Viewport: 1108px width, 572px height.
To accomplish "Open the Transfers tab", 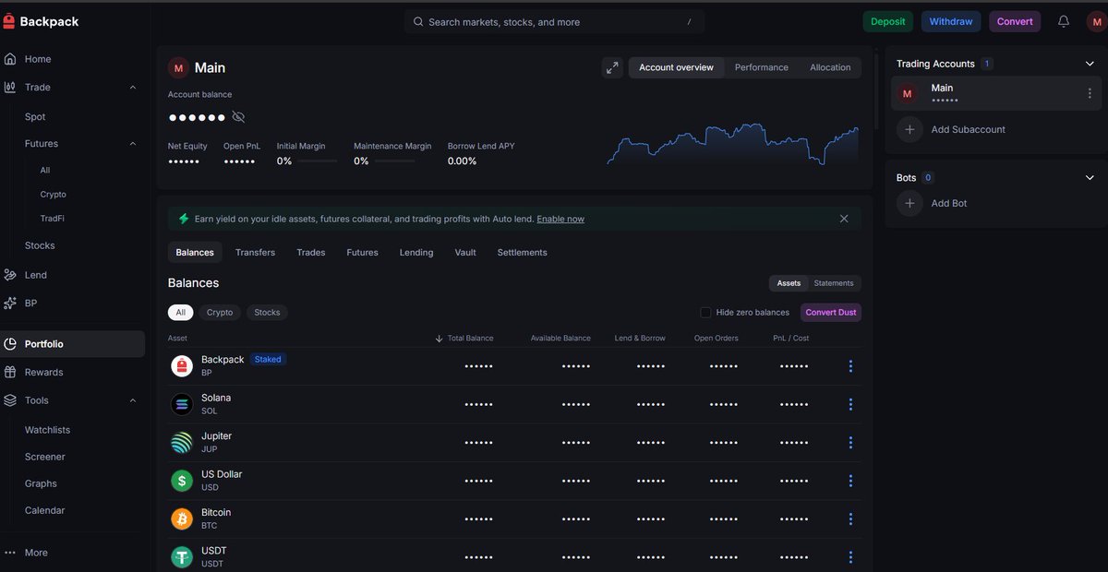I will pyautogui.click(x=255, y=253).
